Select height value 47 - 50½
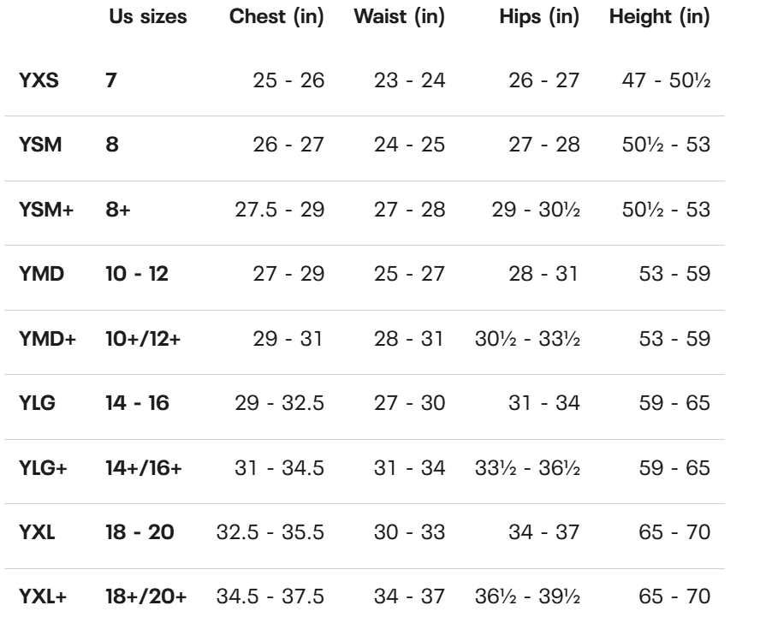 pyautogui.click(x=667, y=80)
